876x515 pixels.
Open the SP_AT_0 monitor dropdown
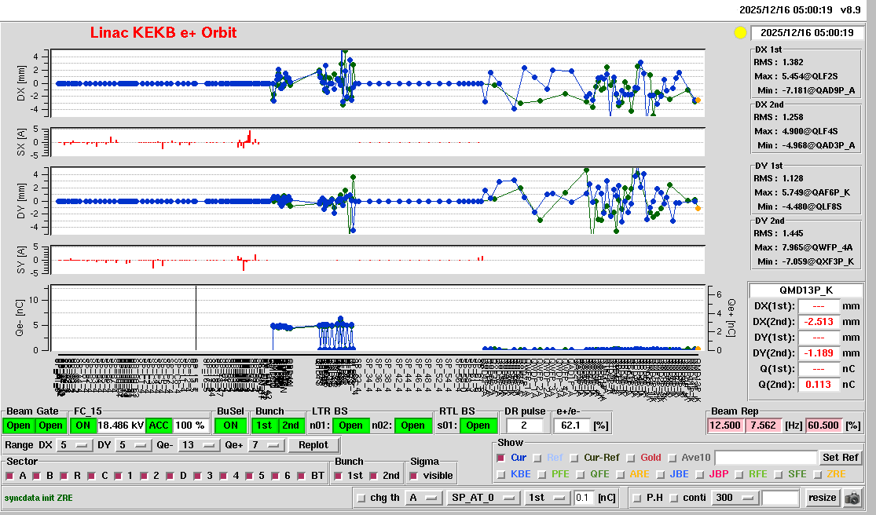482,498
